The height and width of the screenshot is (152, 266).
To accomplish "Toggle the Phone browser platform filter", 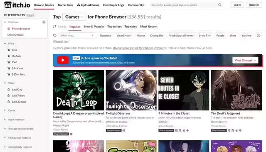I will click(21, 29).
